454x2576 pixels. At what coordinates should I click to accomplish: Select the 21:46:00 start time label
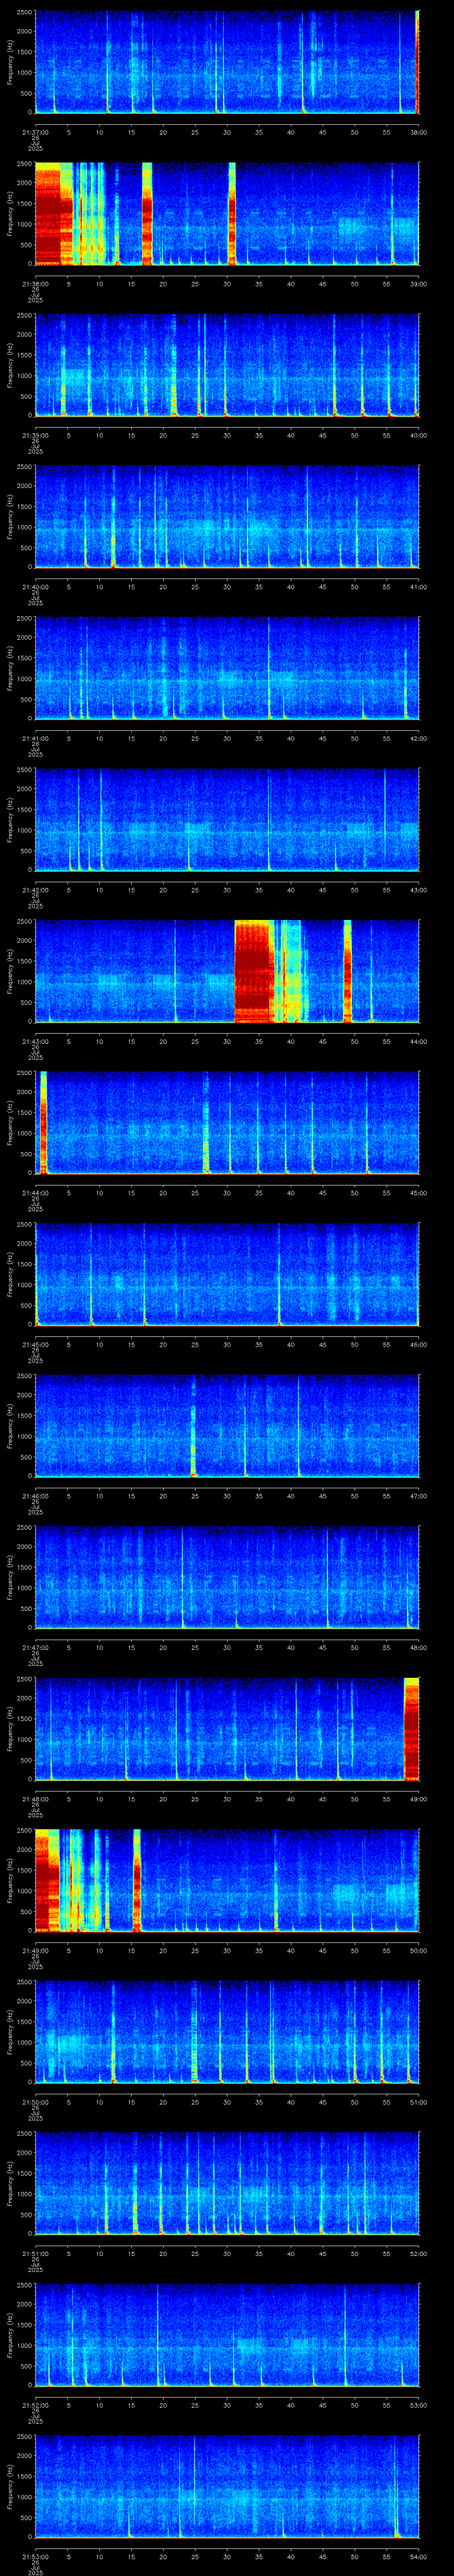click(35, 1495)
